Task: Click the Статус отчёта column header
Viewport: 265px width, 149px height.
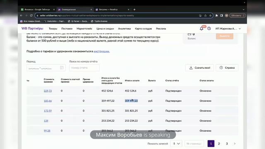Action: point(172,81)
